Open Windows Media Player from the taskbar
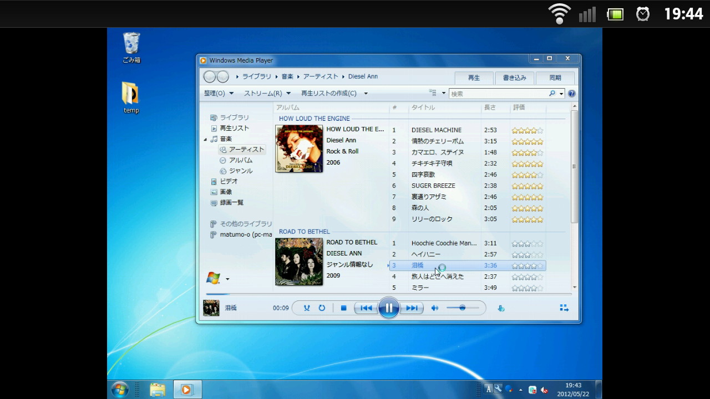The image size is (710, 399). pyautogui.click(x=187, y=389)
